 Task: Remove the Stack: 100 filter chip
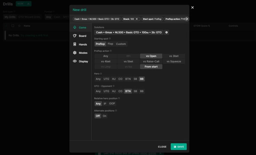tap(136, 19)
